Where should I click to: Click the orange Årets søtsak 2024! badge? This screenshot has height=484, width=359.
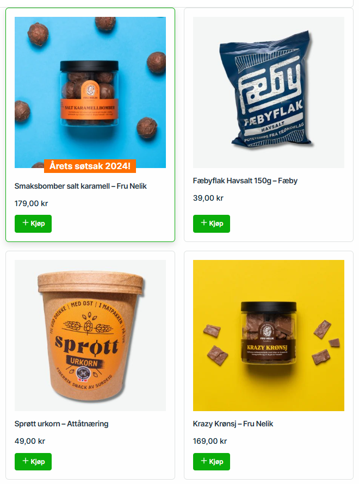[90, 166]
